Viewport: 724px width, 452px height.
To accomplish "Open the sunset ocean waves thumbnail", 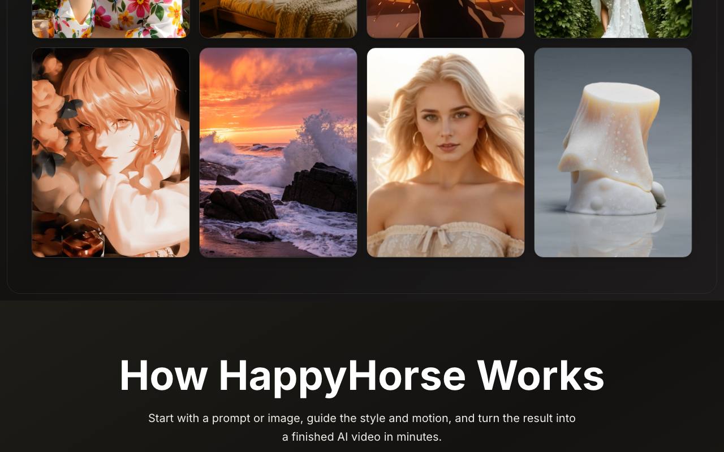I will coord(278,153).
